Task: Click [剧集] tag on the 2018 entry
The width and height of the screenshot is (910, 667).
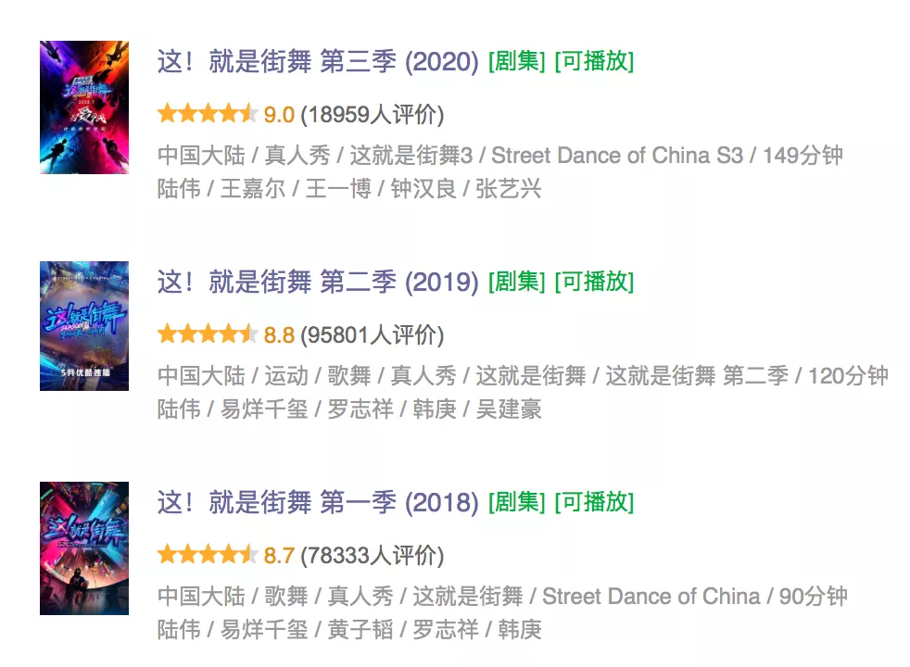Action: [x=516, y=502]
